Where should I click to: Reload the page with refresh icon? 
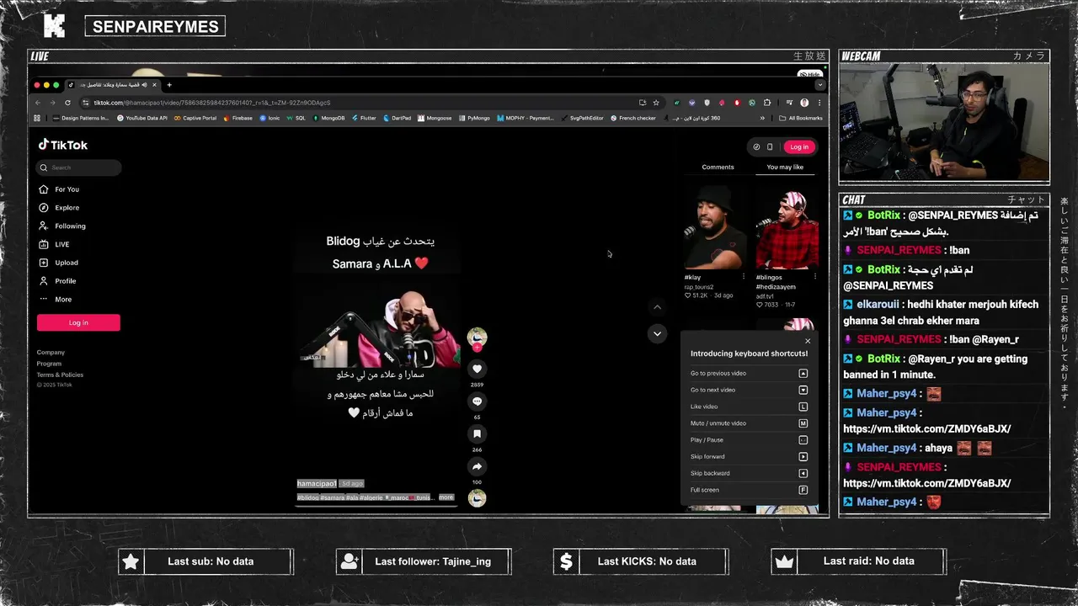67,103
